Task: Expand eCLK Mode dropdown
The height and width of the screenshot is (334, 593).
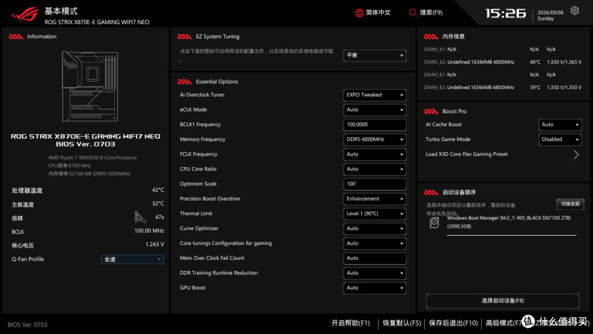Action: [x=375, y=110]
